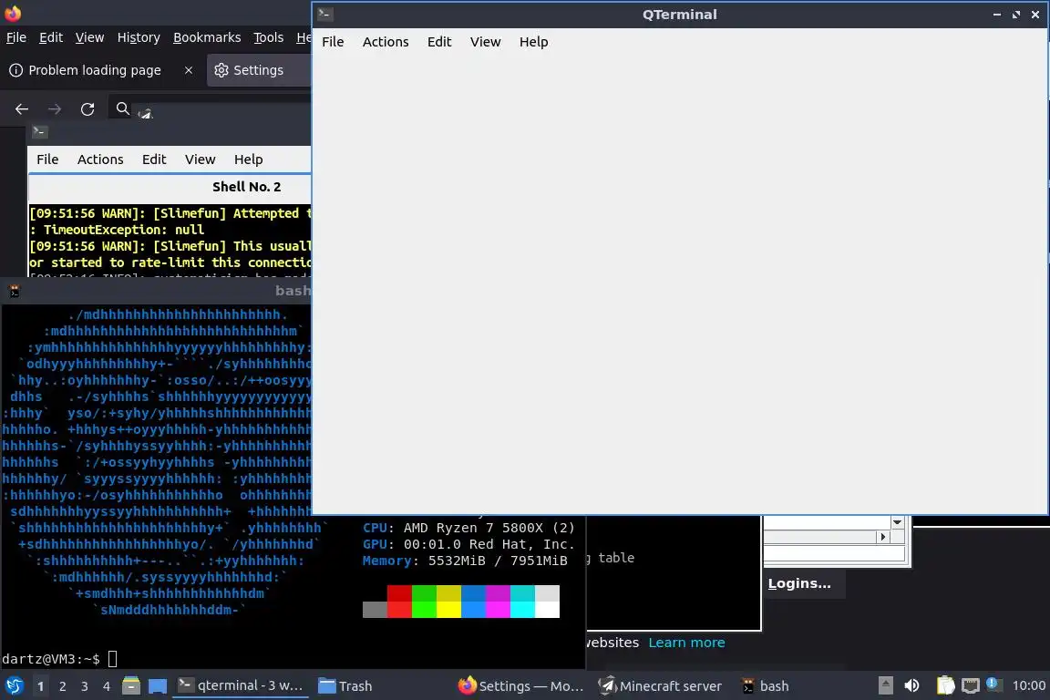The image size is (1050, 700).
Task: Open file manager from taskbar quick launch
Action: (x=131, y=686)
